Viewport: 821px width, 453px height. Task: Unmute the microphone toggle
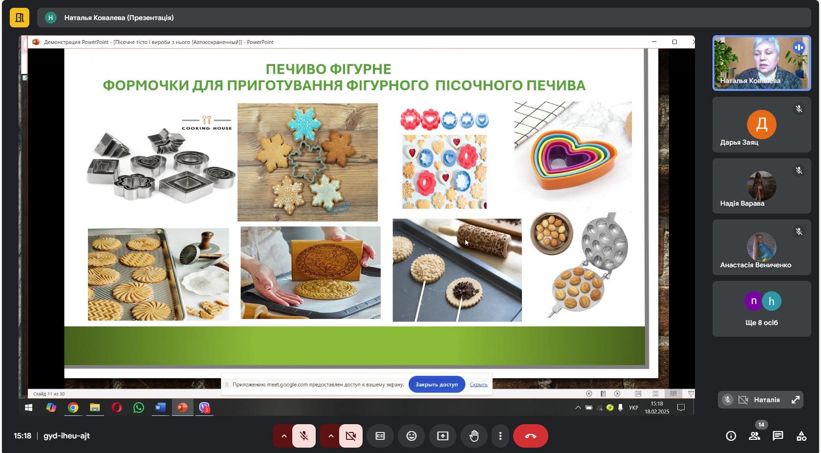(304, 436)
